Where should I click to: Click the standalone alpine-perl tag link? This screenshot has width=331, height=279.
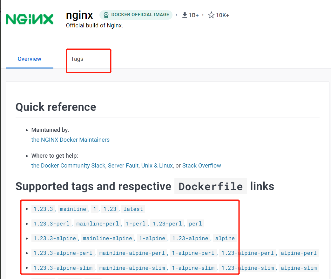point(299,253)
